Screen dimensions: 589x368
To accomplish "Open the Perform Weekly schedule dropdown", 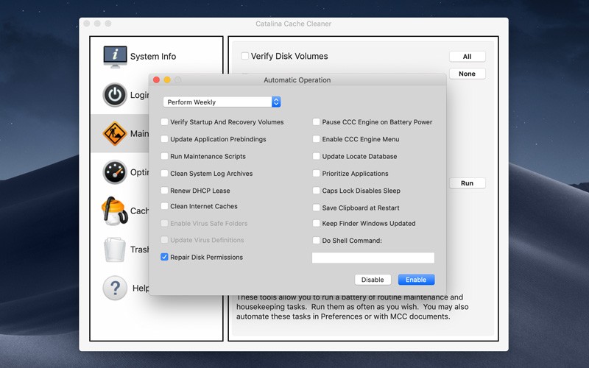I will [x=222, y=102].
